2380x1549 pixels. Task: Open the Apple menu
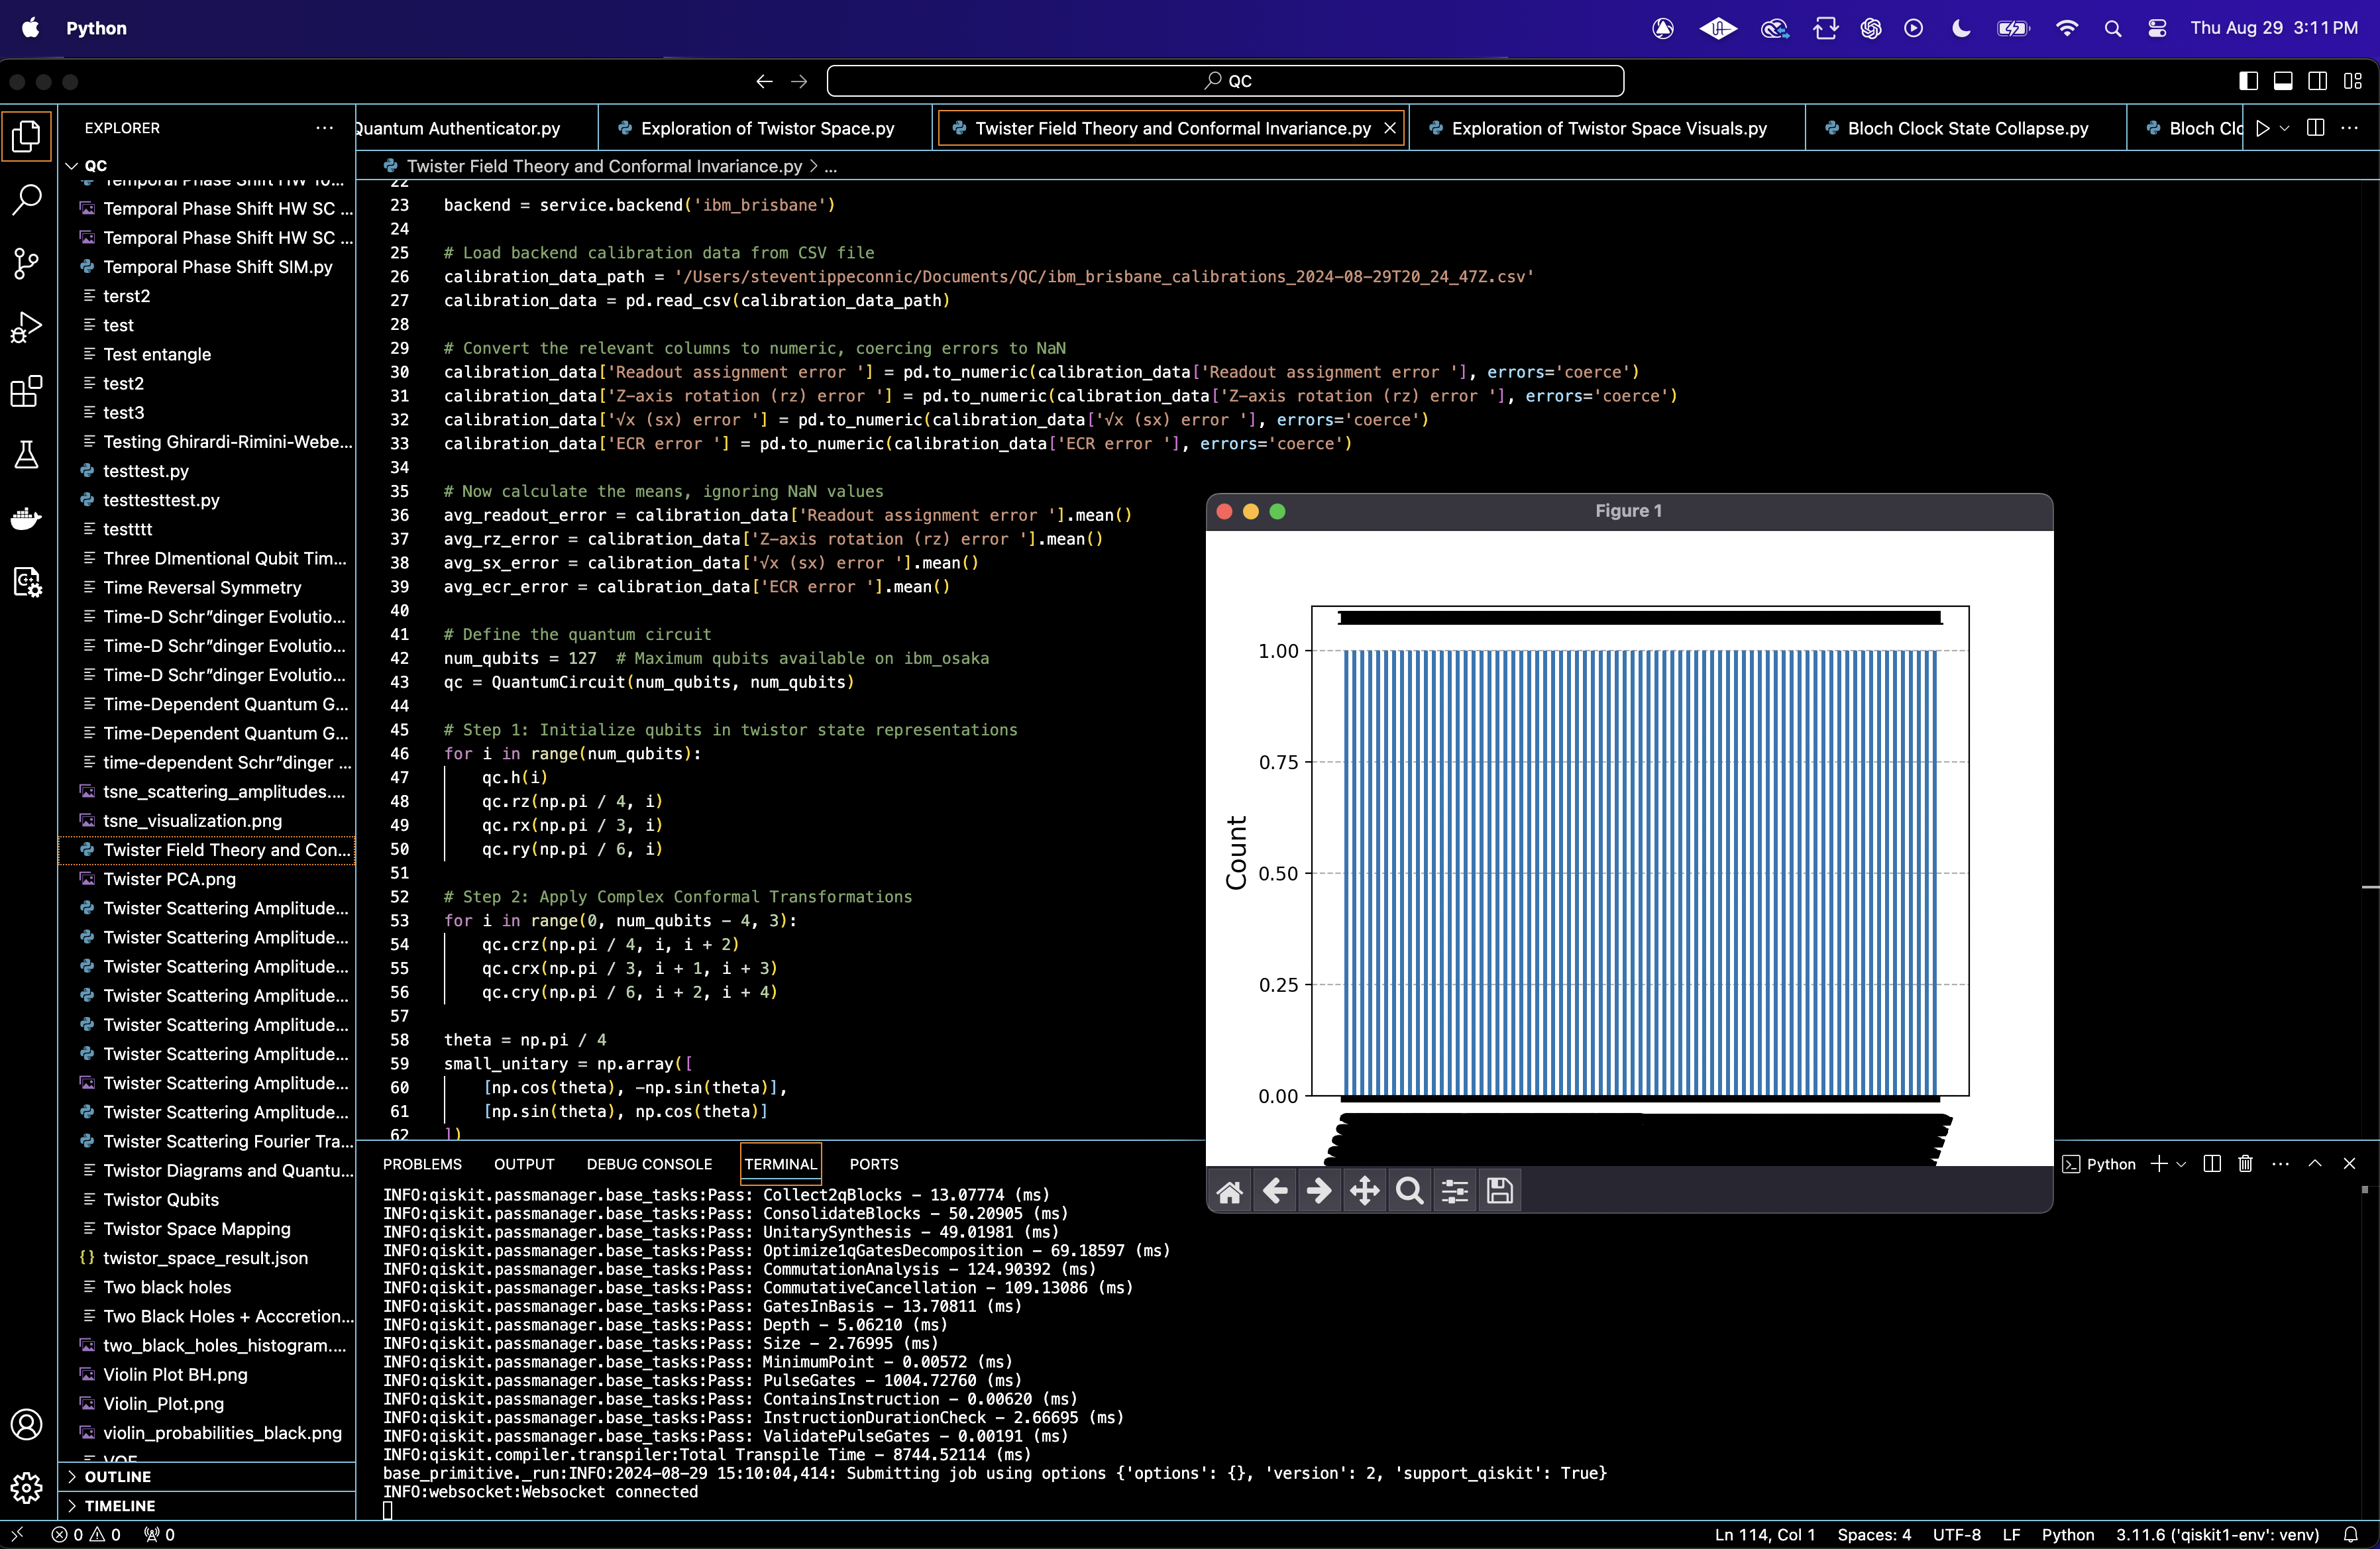pyautogui.click(x=31, y=28)
